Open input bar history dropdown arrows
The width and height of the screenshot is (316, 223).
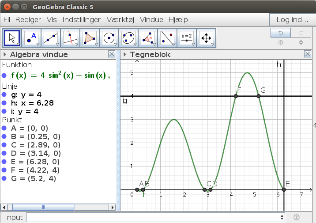coord(282,217)
